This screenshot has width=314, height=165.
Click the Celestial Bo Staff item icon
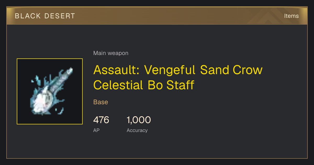[x=50, y=91]
